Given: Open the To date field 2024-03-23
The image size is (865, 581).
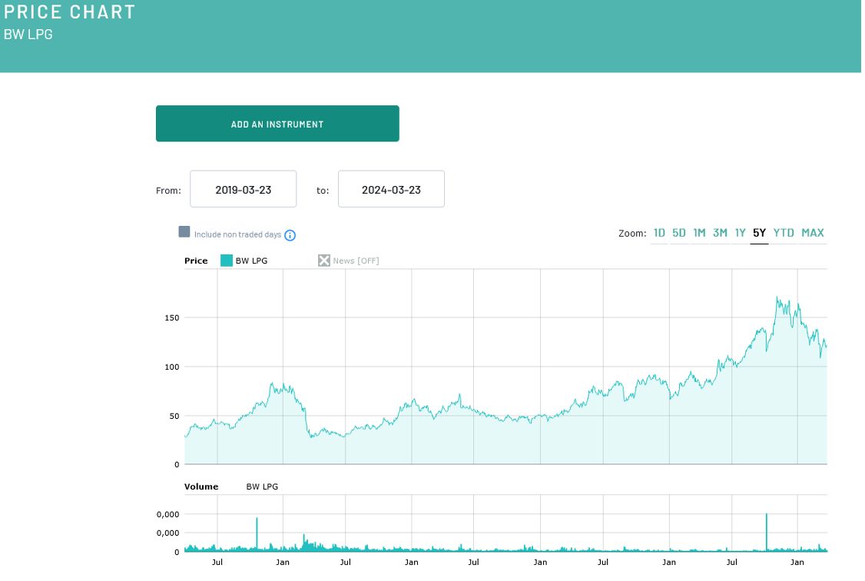Looking at the screenshot, I should 393,190.
